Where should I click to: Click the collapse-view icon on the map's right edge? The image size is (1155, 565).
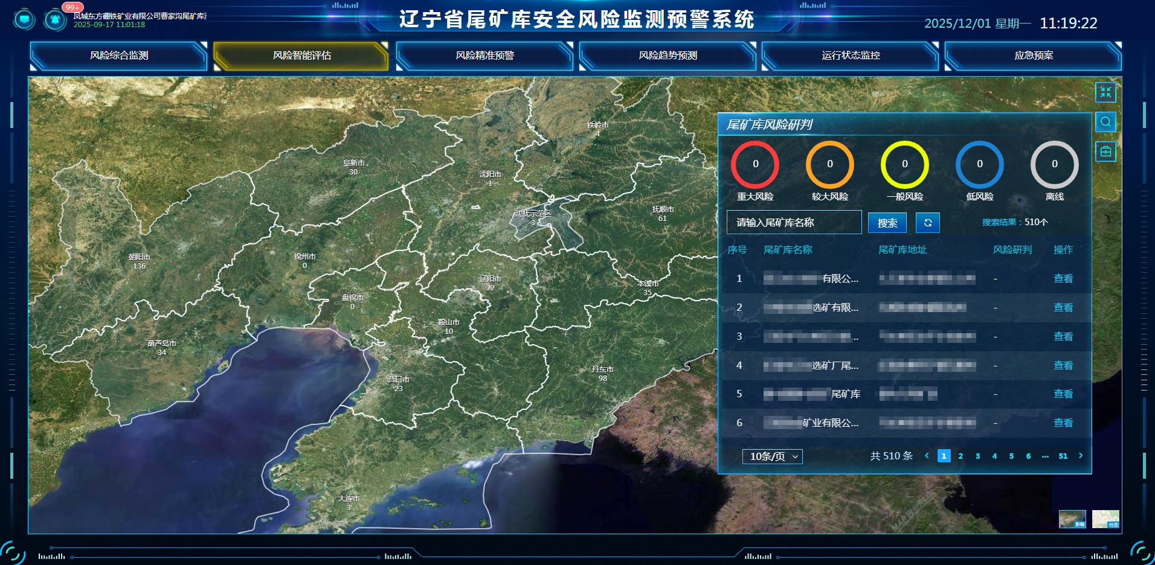[1105, 92]
